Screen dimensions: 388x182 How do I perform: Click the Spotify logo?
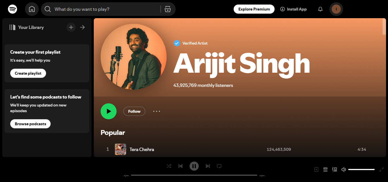point(13,9)
